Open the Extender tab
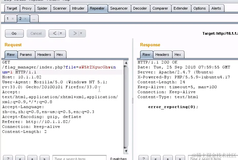The height and width of the screenshot is (160, 238). [181, 8]
